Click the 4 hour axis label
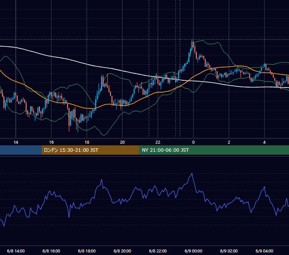The image size is (289, 255). 264,142
